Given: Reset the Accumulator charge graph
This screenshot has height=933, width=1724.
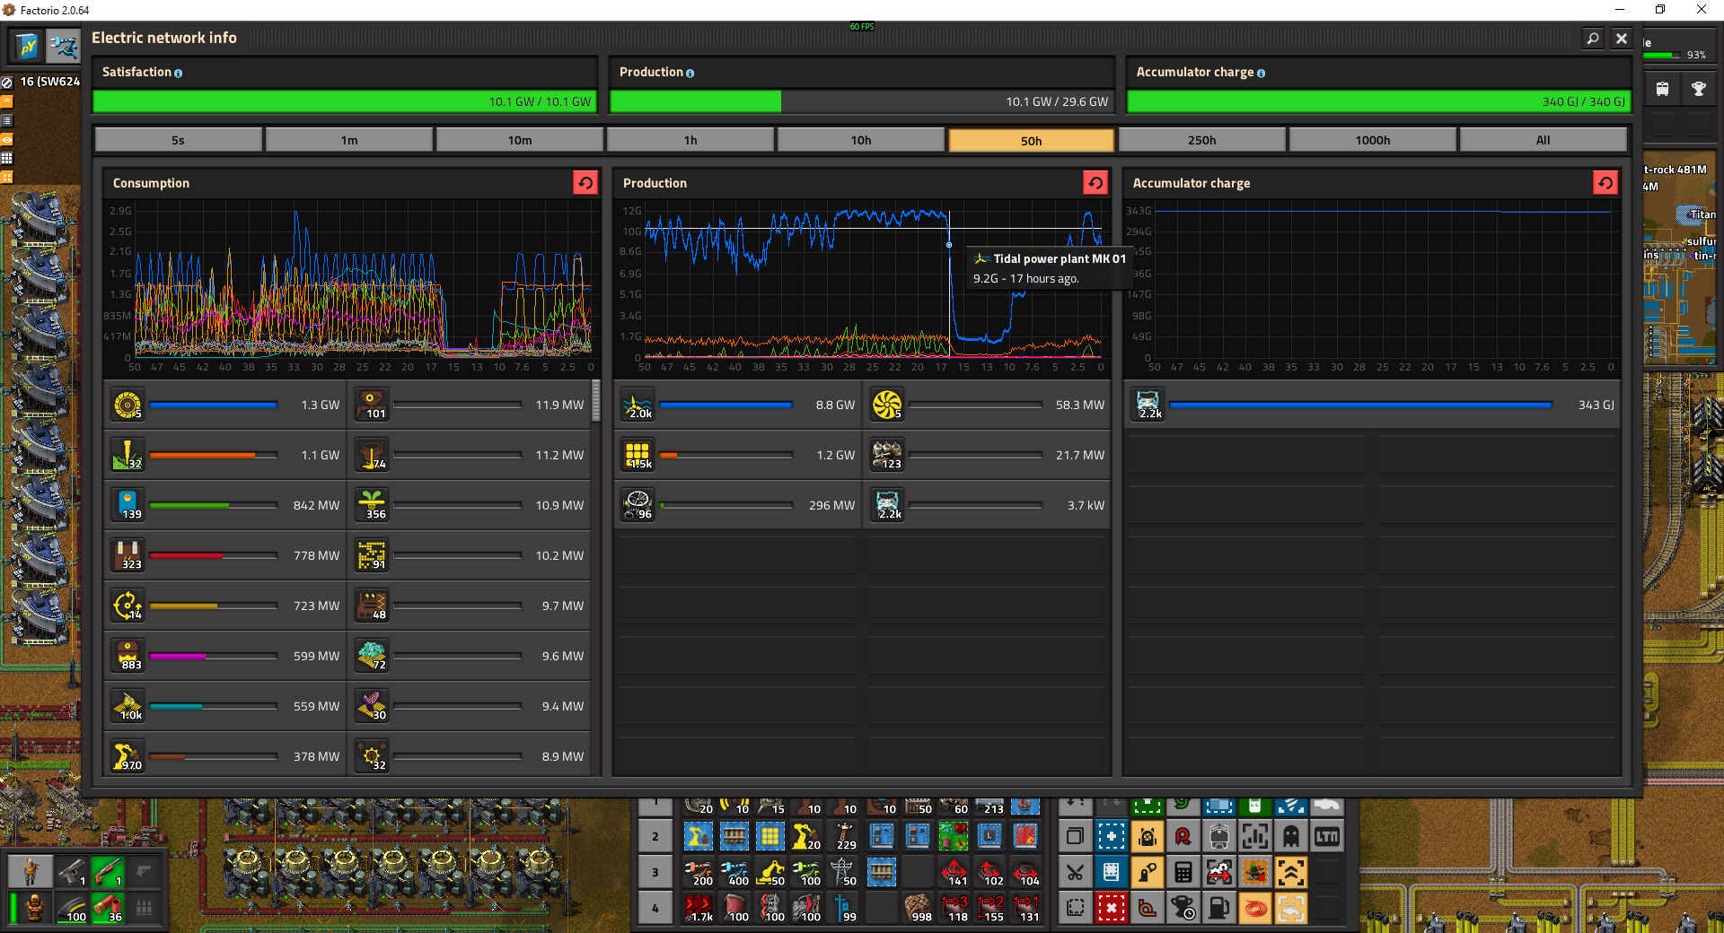Looking at the screenshot, I should pyautogui.click(x=1605, y=183).
